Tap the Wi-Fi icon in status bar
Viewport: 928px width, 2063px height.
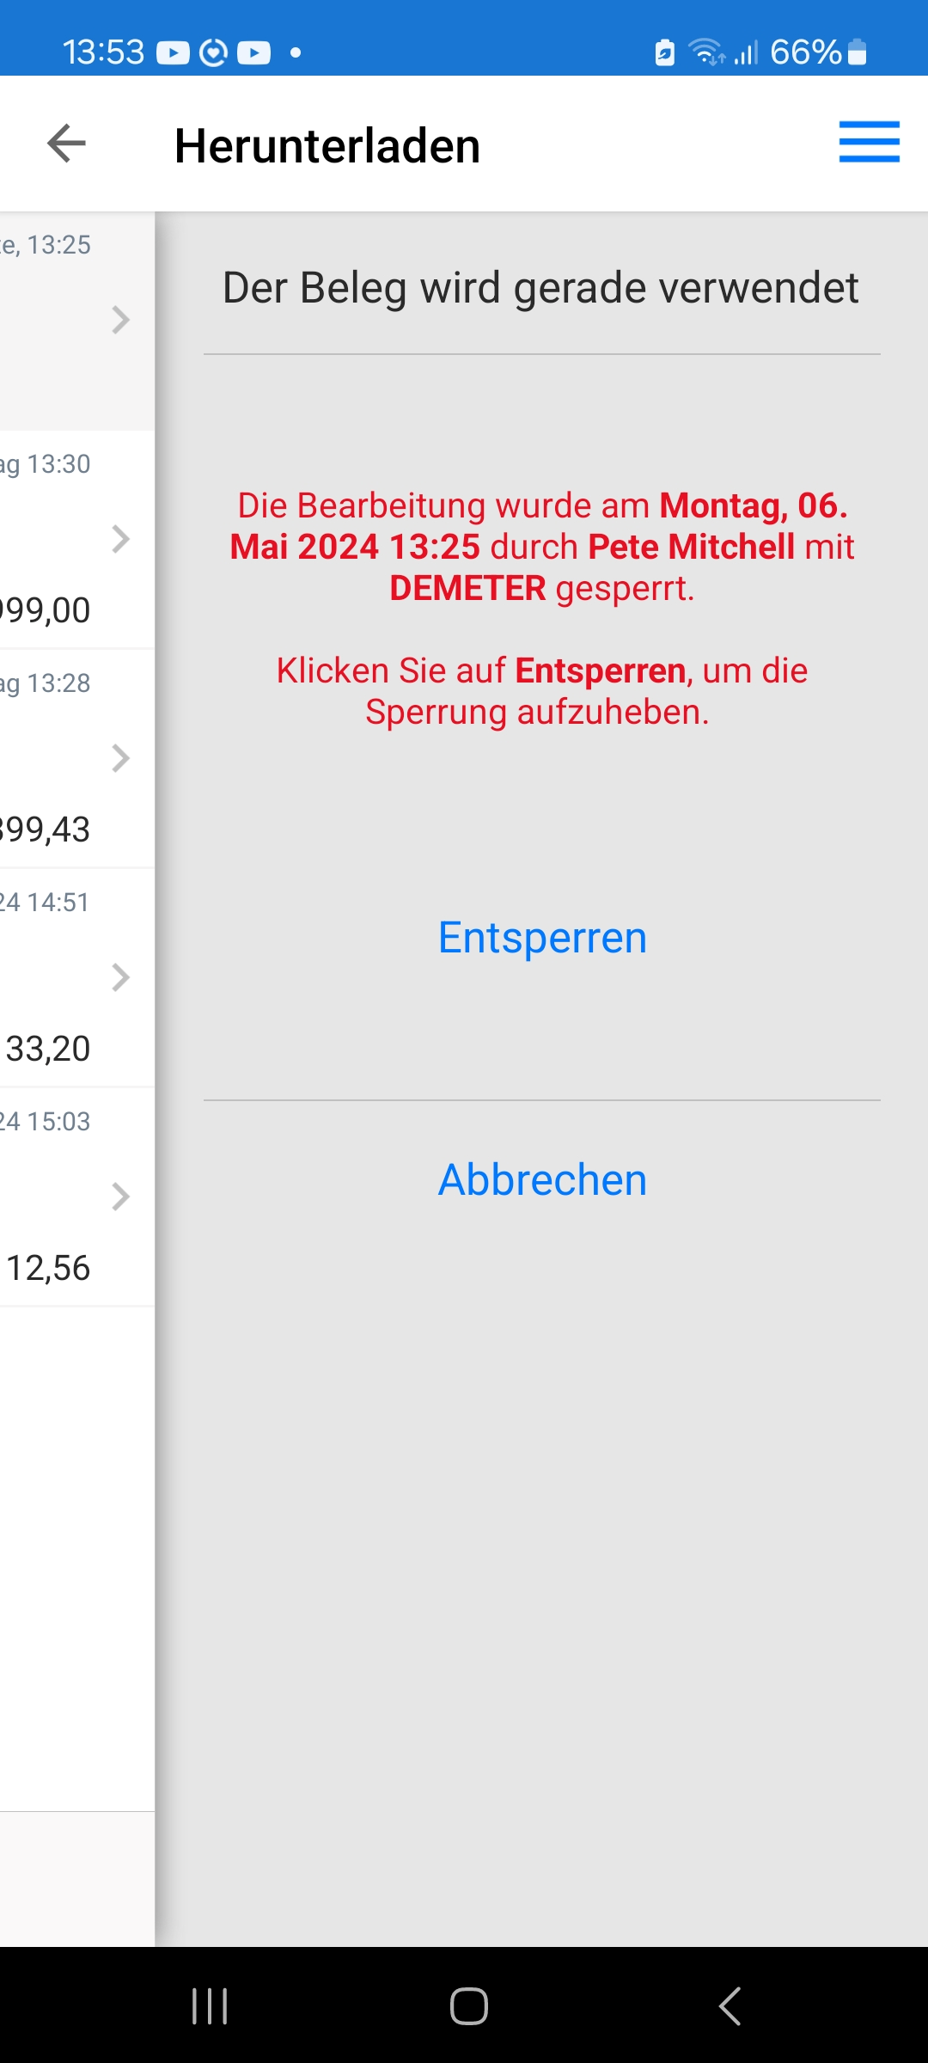[706, 52]
